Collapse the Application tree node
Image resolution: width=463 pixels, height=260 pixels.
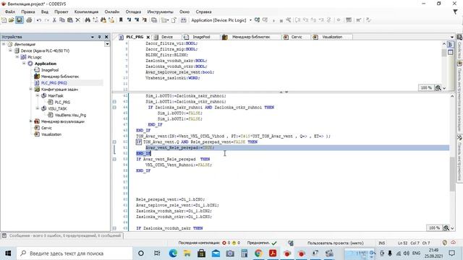[24, 64]
